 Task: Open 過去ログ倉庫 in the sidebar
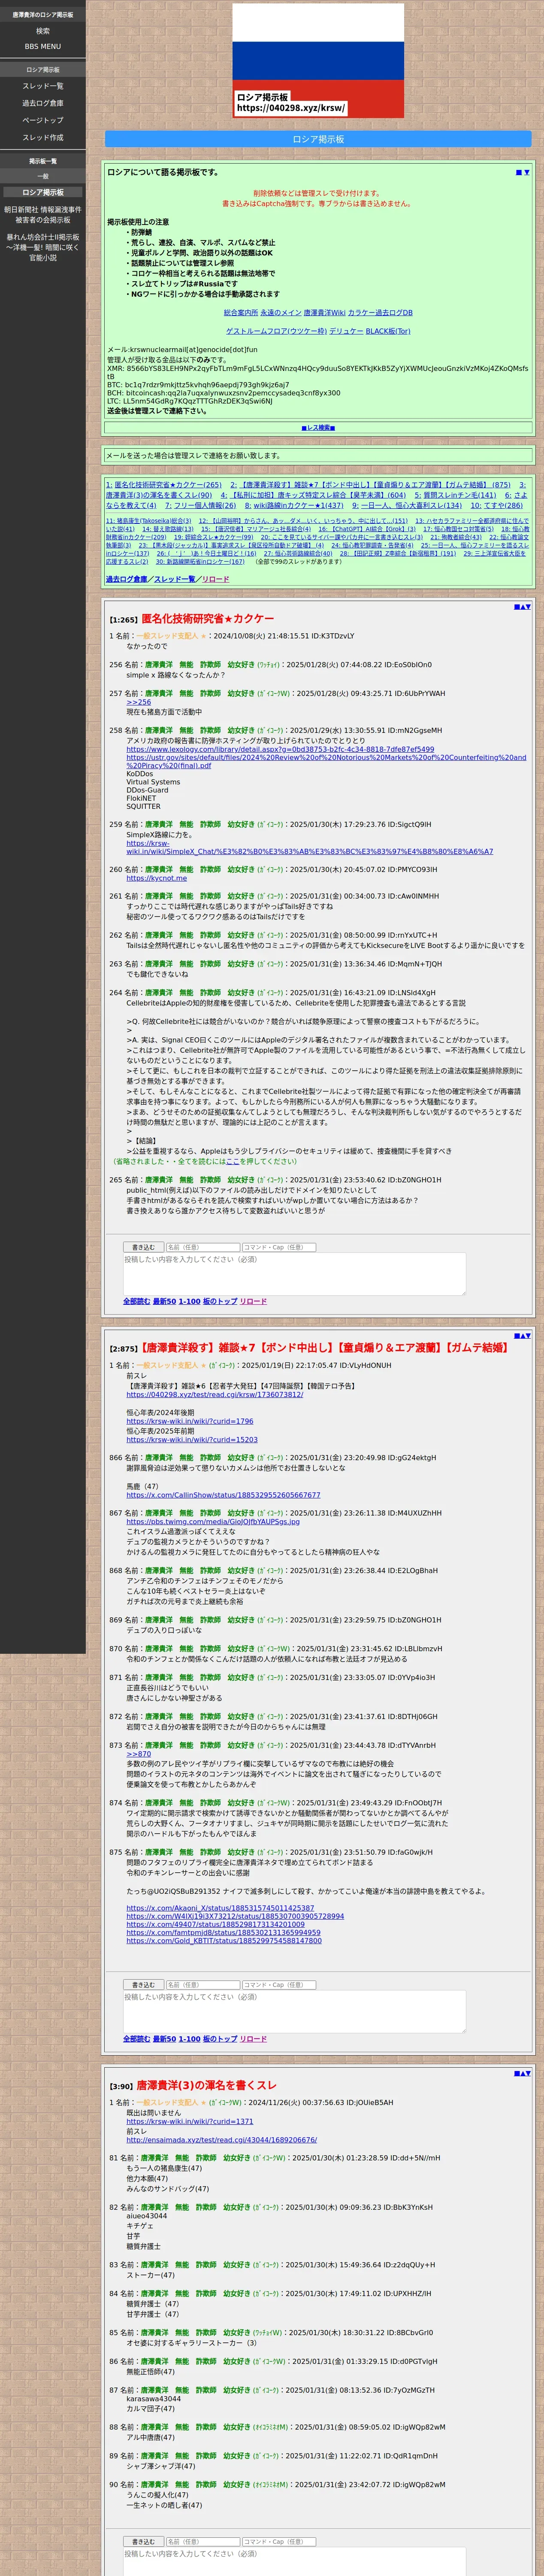[x=43, y=103]
